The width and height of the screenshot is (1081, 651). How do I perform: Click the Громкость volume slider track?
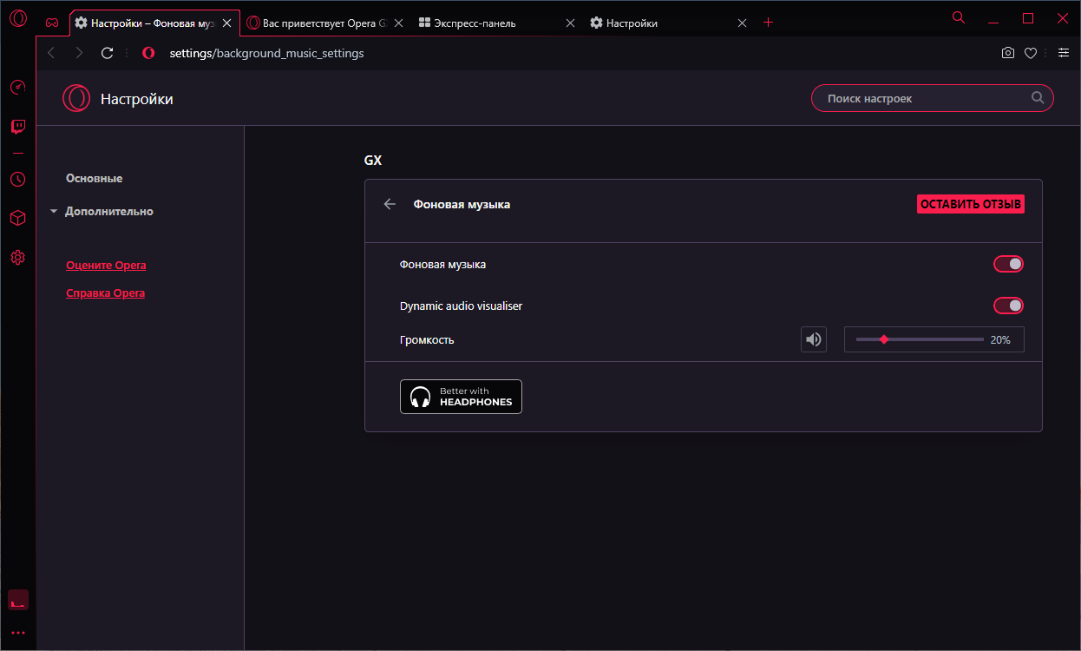click(x=920, y=339)
